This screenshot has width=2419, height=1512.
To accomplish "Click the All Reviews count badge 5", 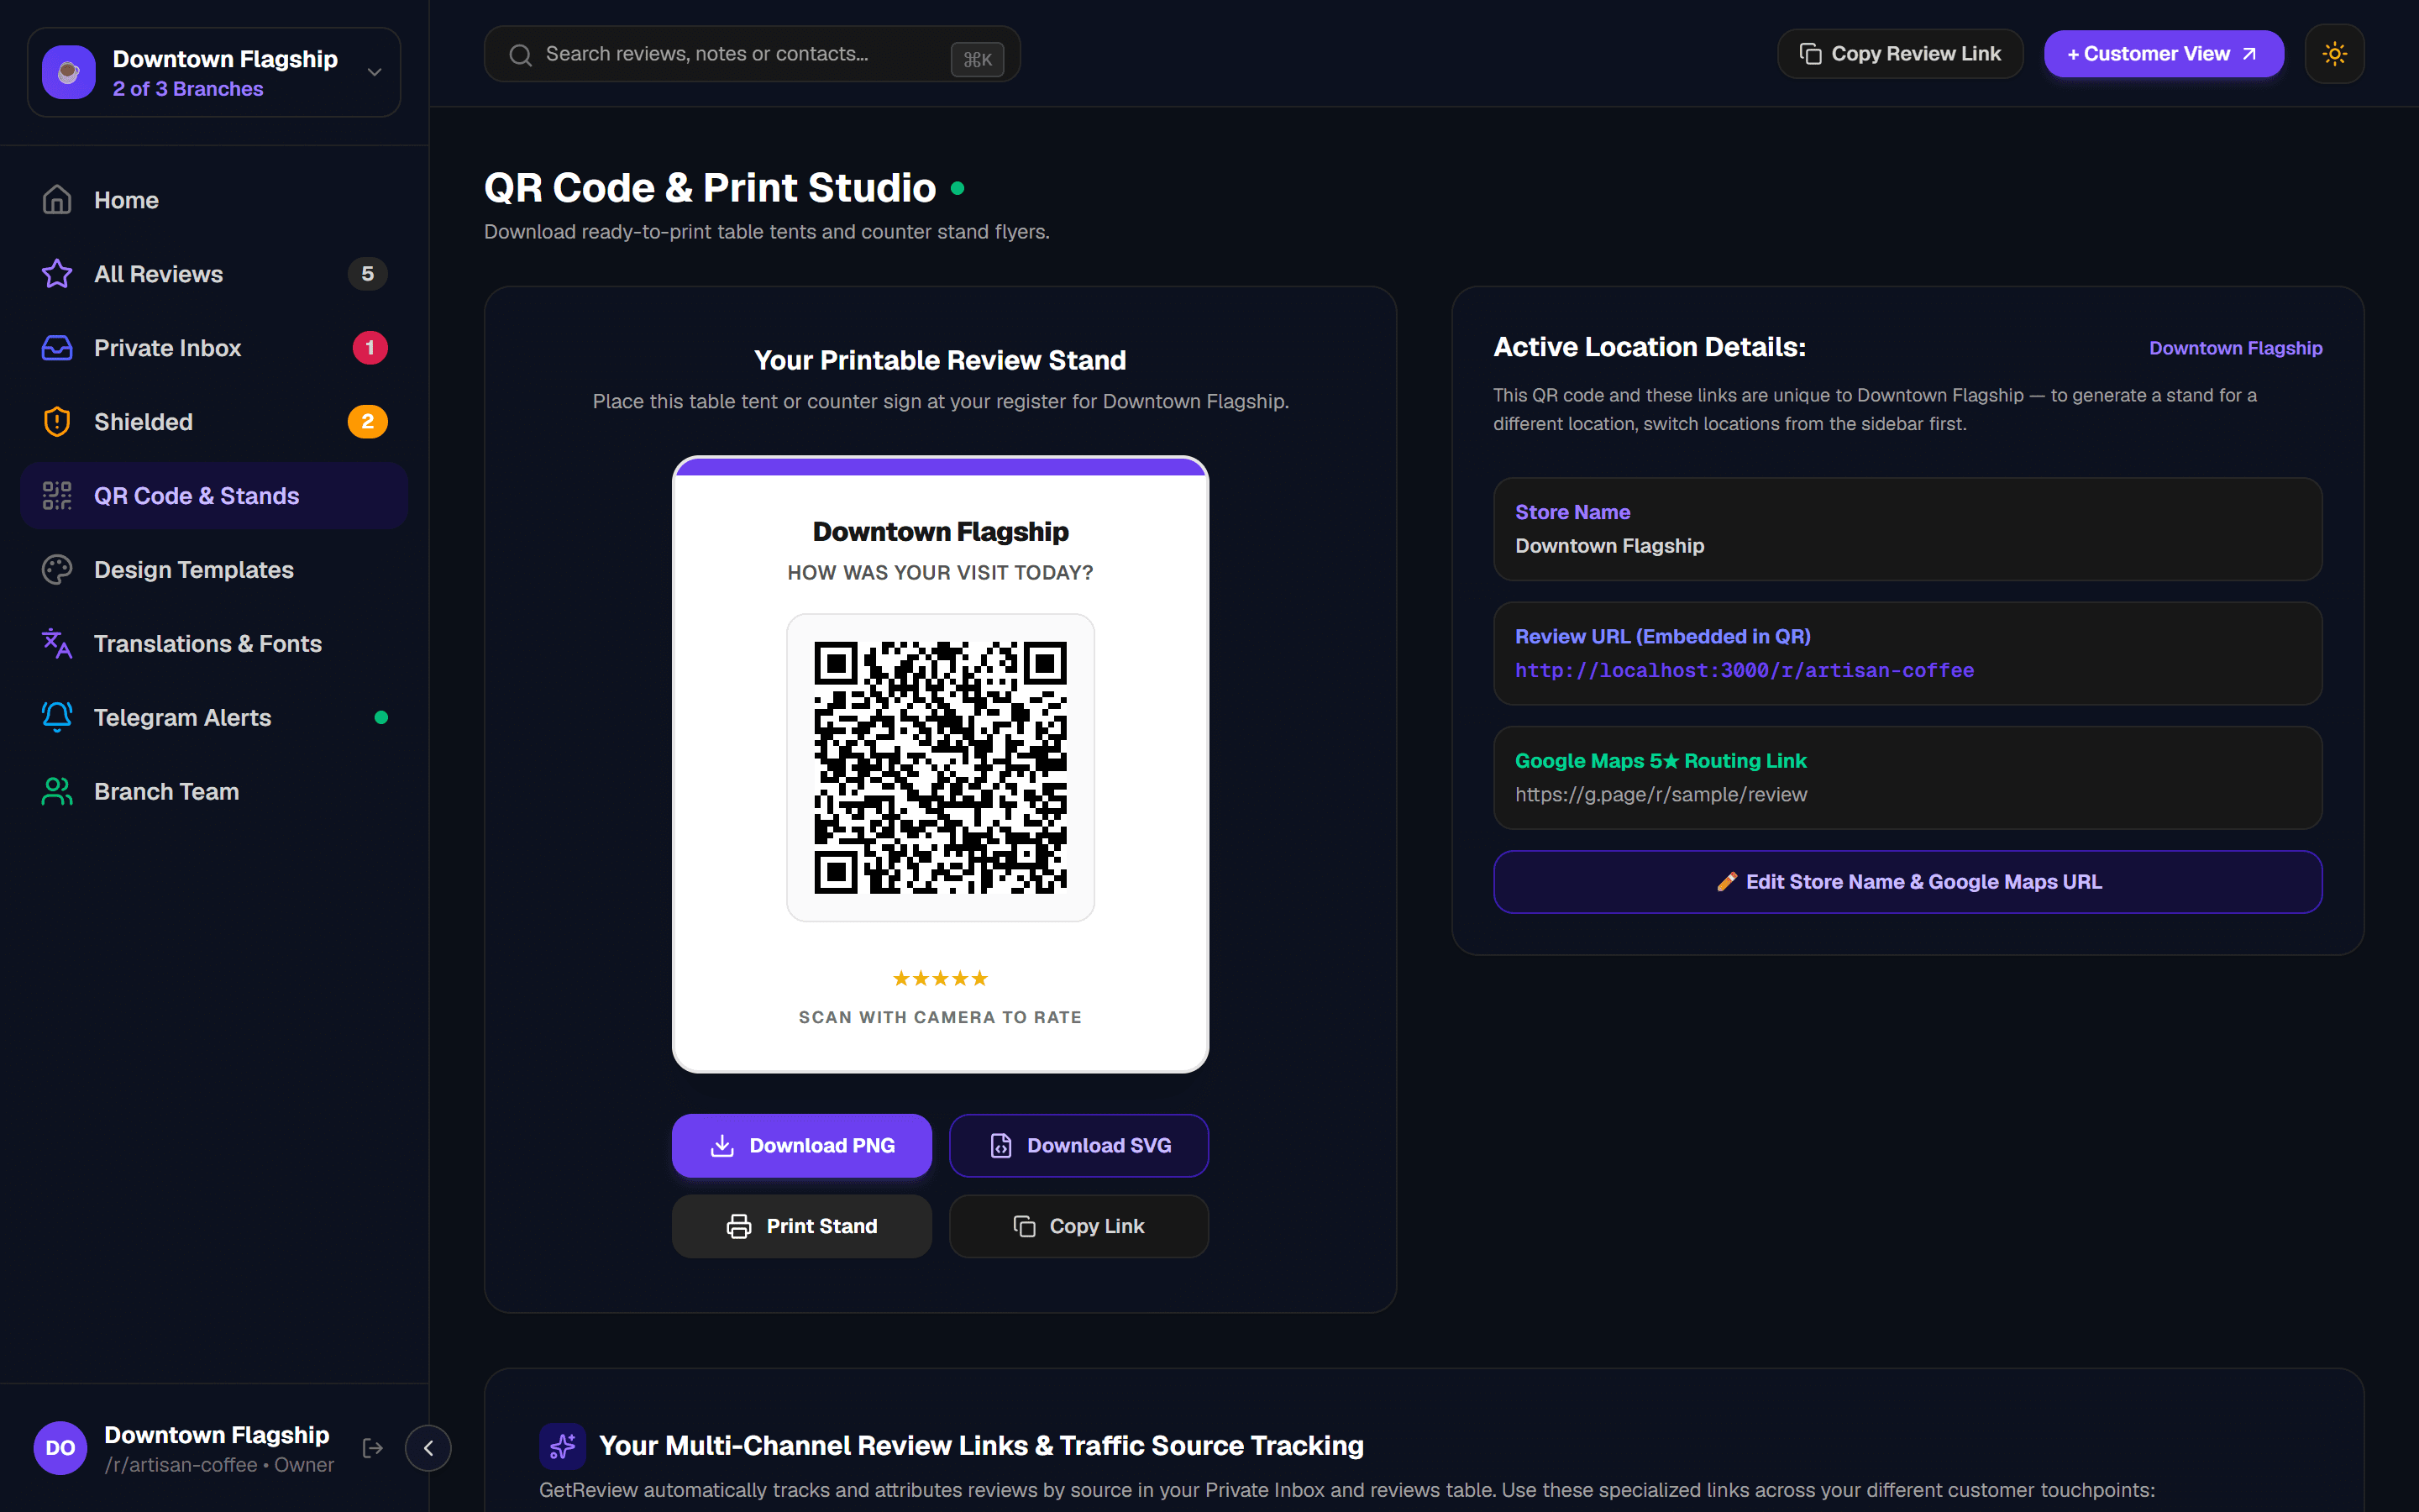I will tap(368, 274).
